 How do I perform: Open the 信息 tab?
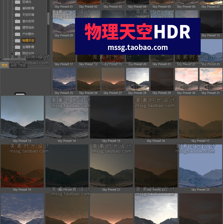pos(14,65)
